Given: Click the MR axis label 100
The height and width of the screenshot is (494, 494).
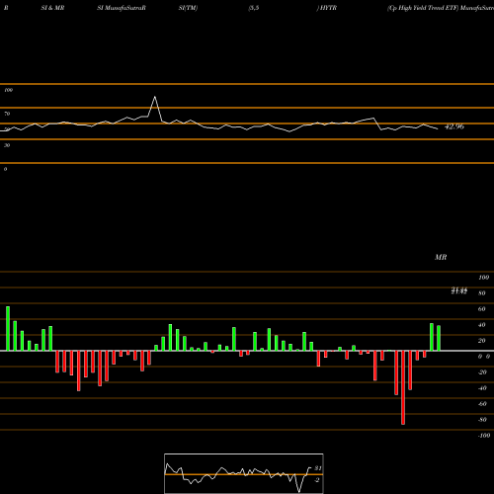Looking at the screenshot, I should pos(484,278).
